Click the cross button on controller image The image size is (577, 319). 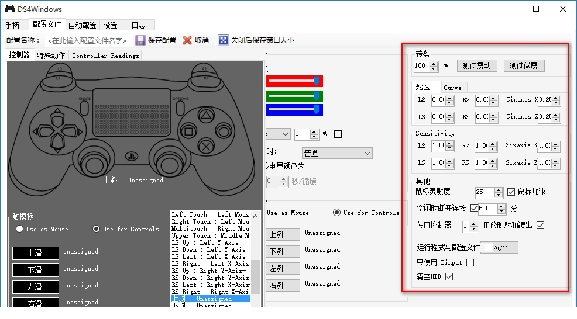pos(207,147)
